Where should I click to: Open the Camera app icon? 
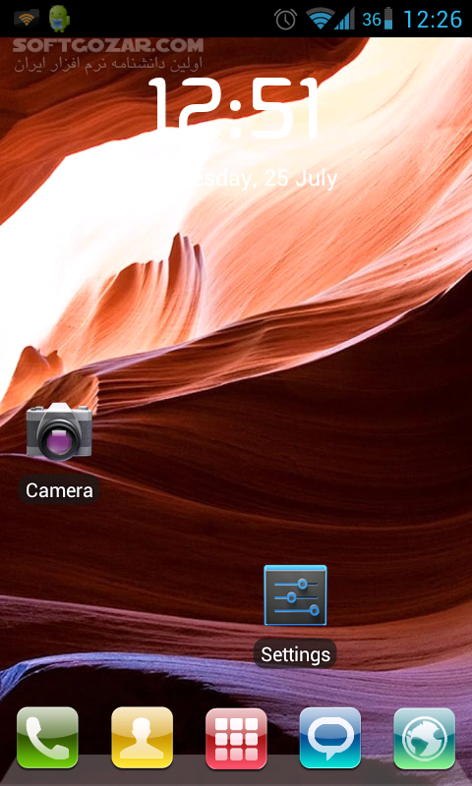pyautogui.click(x=59, y=431)
